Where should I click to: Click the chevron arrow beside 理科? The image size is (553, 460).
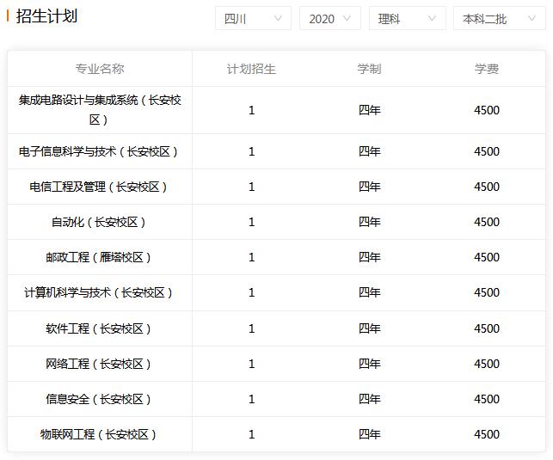coord(432,18)
